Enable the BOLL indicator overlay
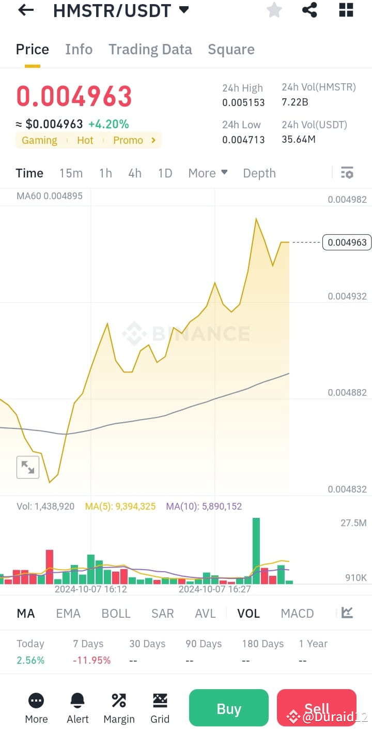This screenshot has height=729, width=372. click(116, 613)
